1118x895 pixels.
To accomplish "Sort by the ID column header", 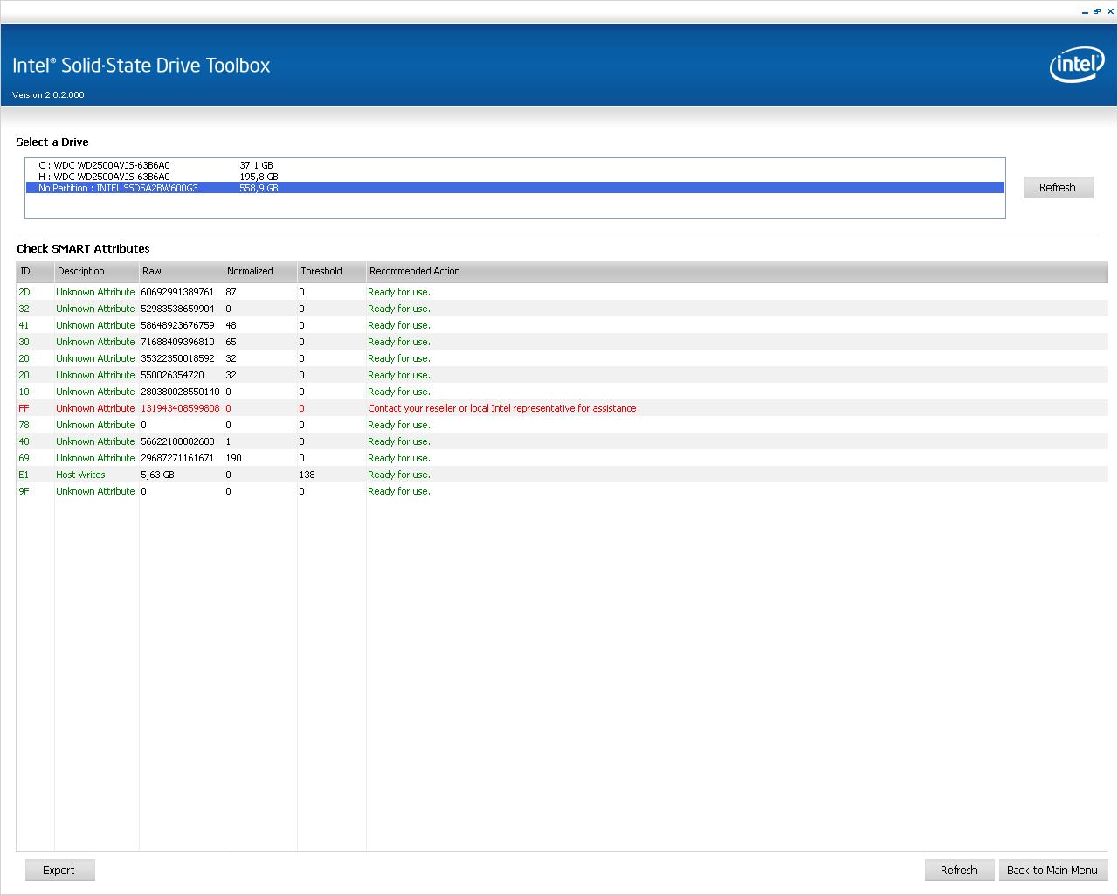I will tap(35, 272).
